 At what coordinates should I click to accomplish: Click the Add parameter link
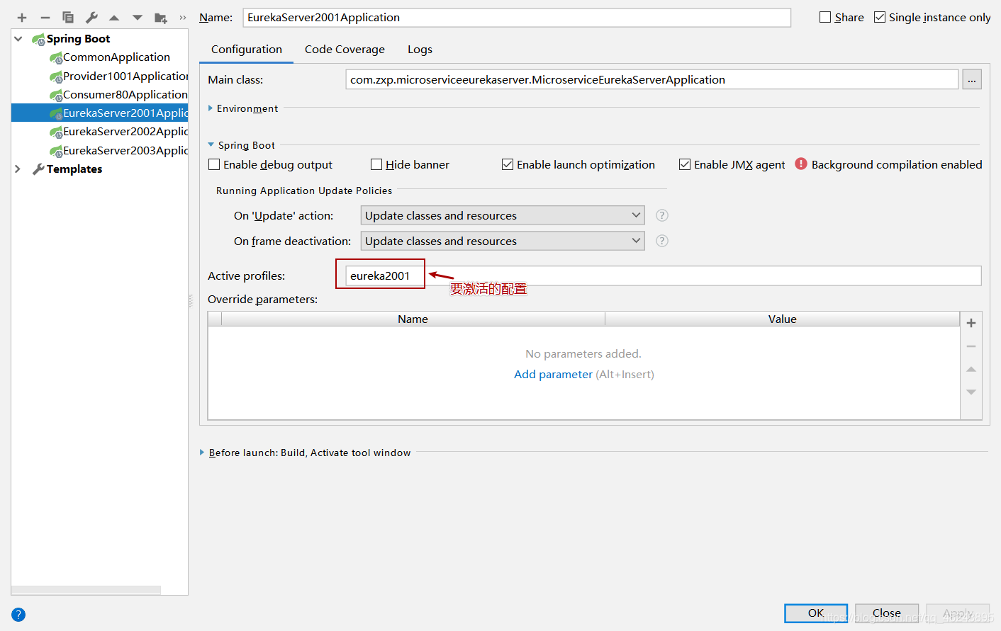pos(553,375)
